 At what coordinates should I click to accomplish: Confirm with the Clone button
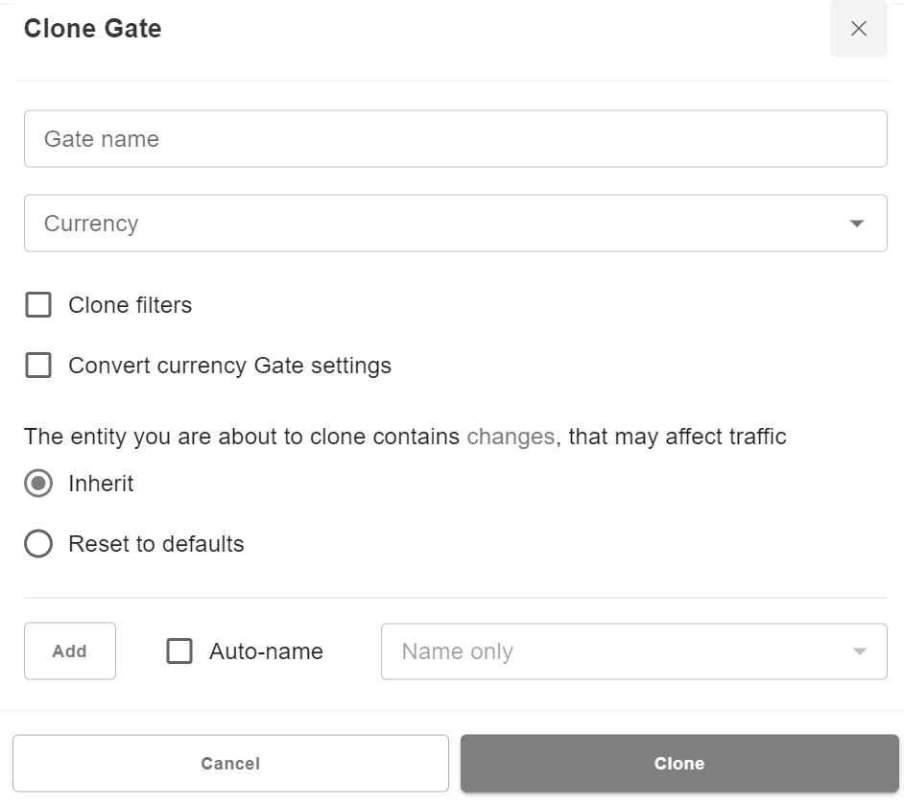pos(679,764)
